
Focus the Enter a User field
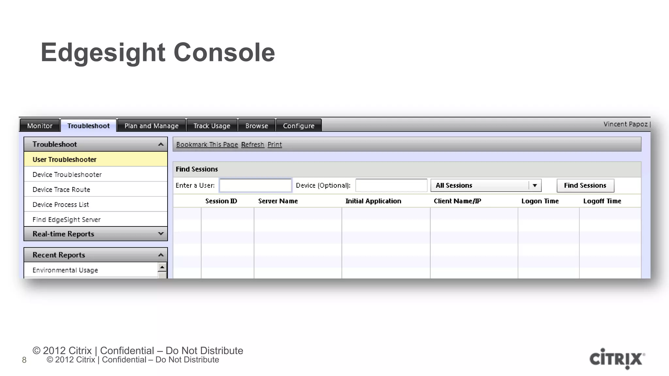[x=255, y=185]
